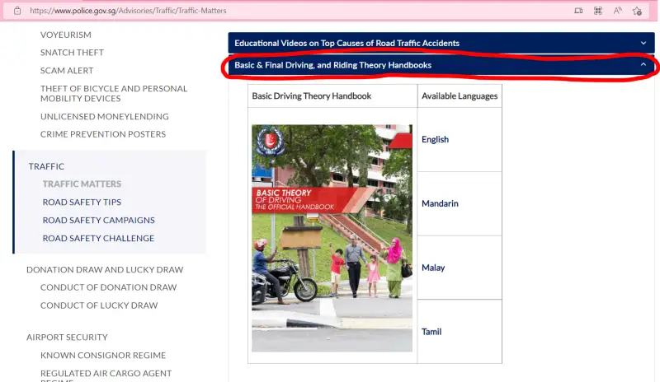Open Mandarin handbook link

click(440, 203)
